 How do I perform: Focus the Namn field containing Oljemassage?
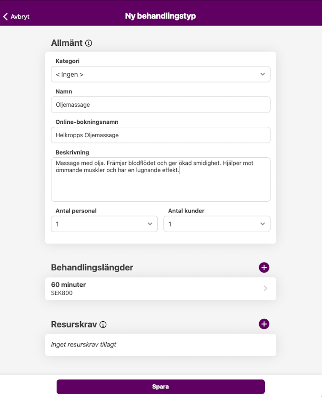coord(160,105)
